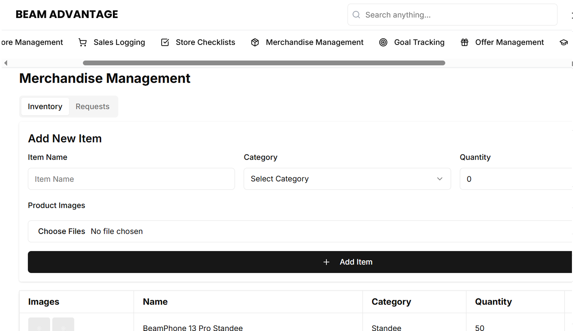The image size is (573, 331).
Task: Switch to the Requests tab
Action: (x=92, y=106)
